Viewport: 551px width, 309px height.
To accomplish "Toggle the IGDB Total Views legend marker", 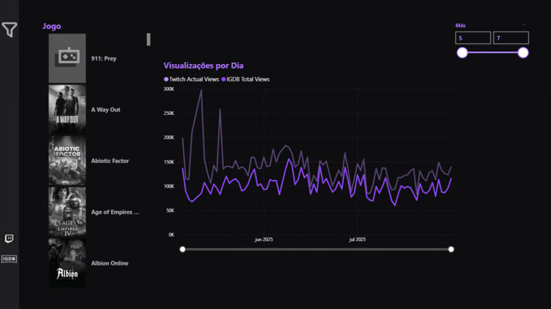I will [223, 79].
